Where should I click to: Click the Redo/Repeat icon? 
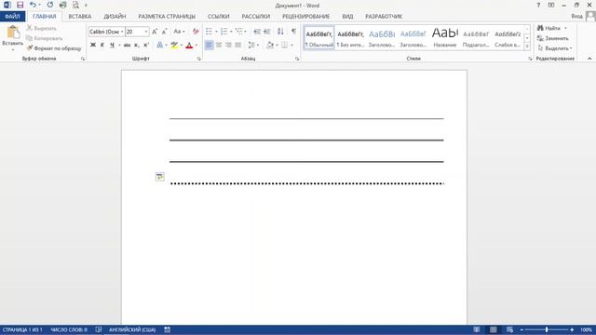pos(49,5)
